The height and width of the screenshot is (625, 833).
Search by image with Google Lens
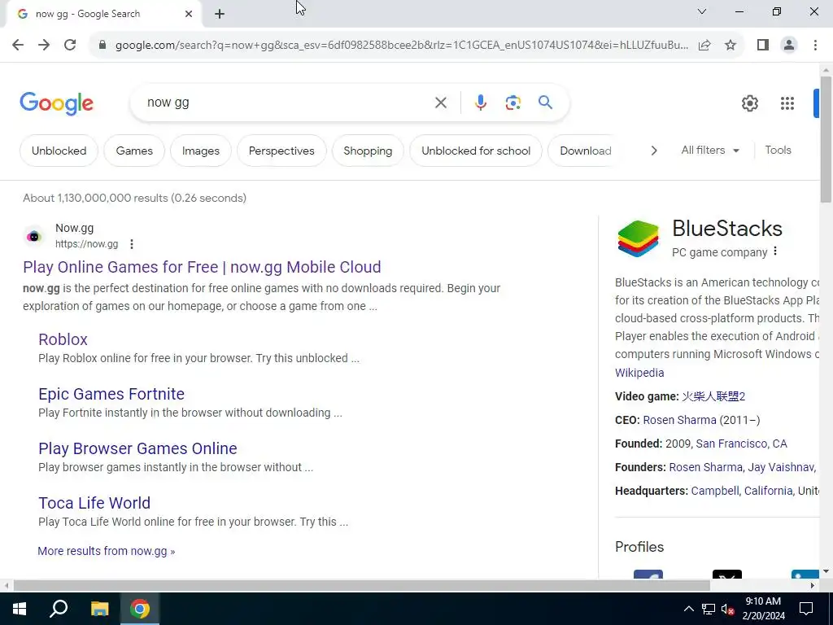coord(512,103)
